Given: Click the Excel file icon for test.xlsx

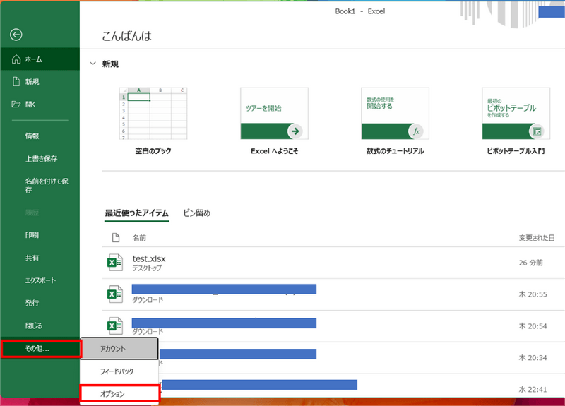Looking at the screenshot, I should pyautogui.click(x=114, y=263).
